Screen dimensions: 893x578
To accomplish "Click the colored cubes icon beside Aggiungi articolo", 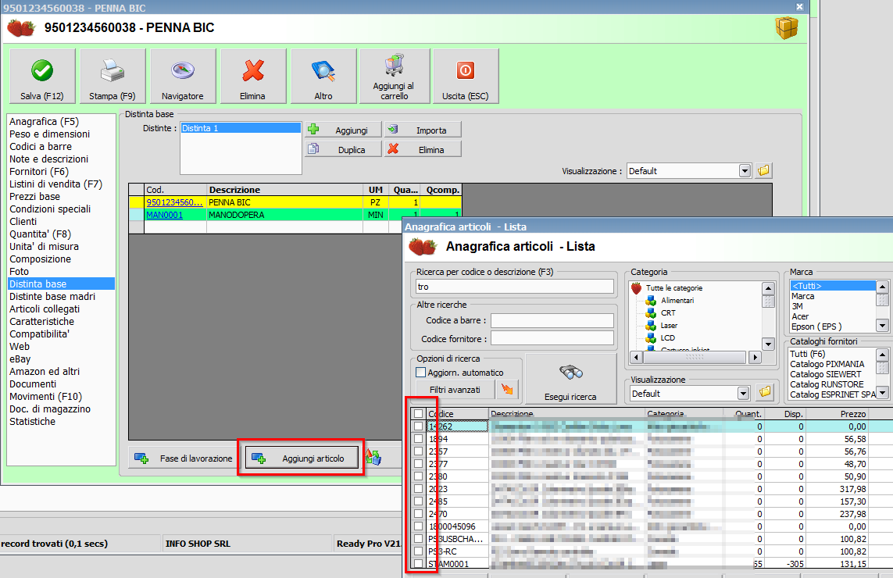I will [x=373, y=457].
